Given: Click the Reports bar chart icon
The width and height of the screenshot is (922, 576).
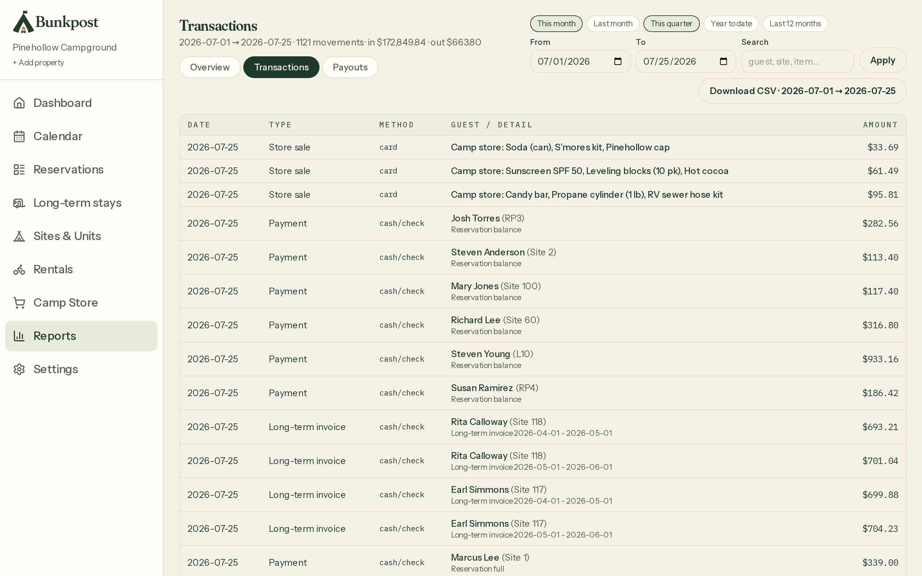Looking at the screenshot, I should (19, 336).
